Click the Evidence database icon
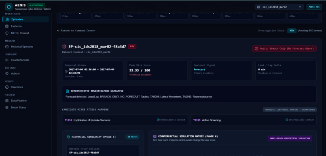This screenshot has height=156, width=326. coord(7,26)
